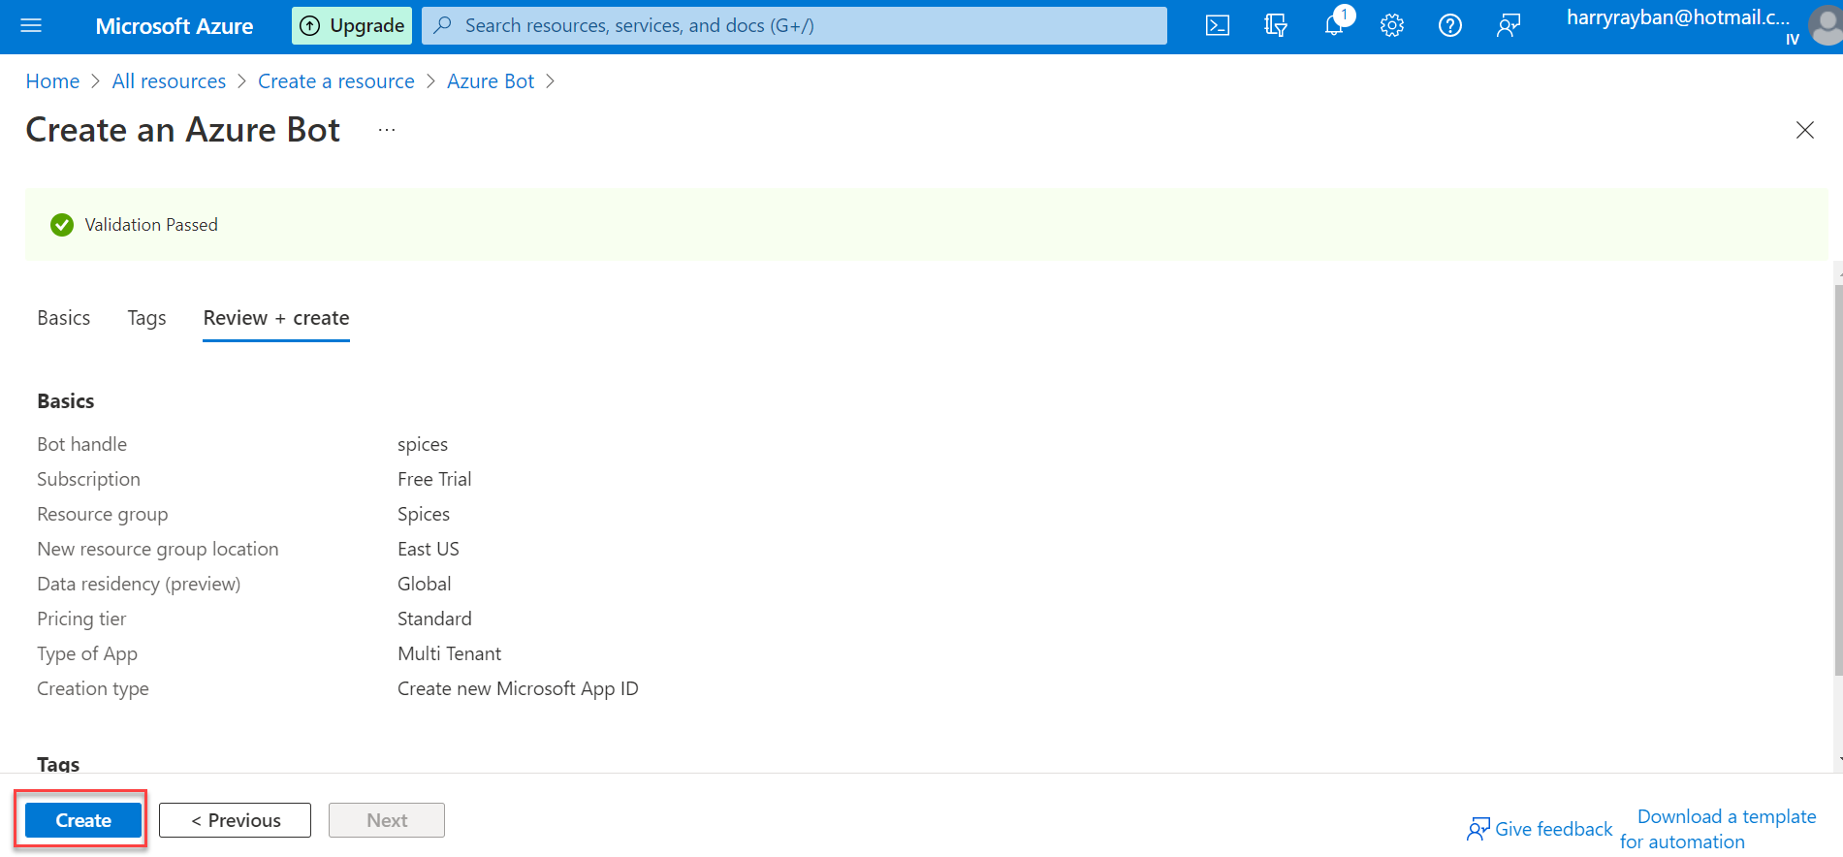Click the 'Data residency (preview)' label
The image size is (1843, 857).
139,584
